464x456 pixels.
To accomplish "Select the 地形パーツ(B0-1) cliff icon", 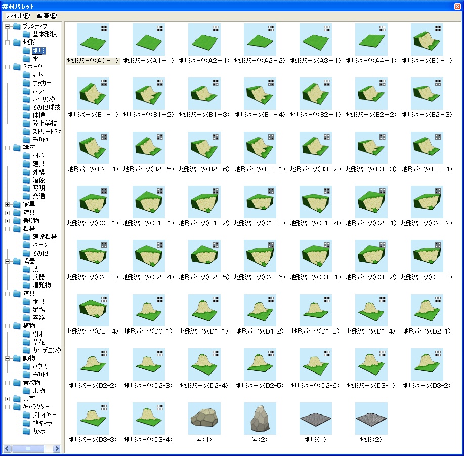I will [427, 39].
